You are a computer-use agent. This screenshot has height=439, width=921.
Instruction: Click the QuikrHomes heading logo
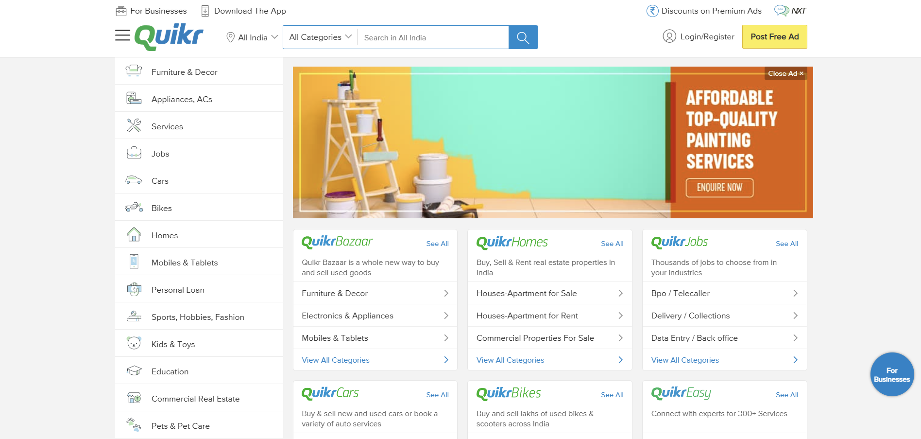512,242
